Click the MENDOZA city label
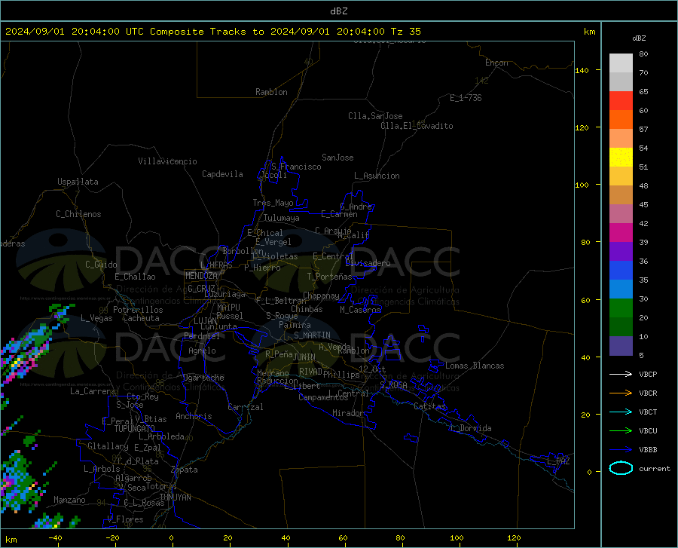This screenshot has height=548, width=678. tap(201, 276)
